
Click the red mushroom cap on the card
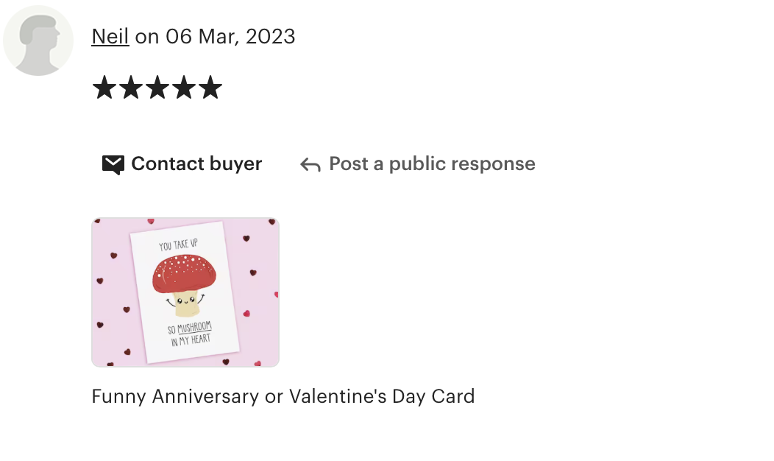184,272
